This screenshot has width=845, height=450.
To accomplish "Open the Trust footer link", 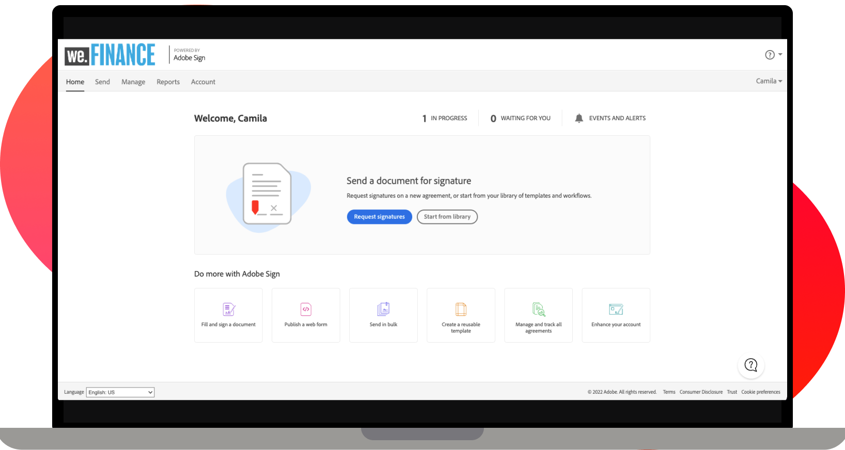I will coord(732,392).
